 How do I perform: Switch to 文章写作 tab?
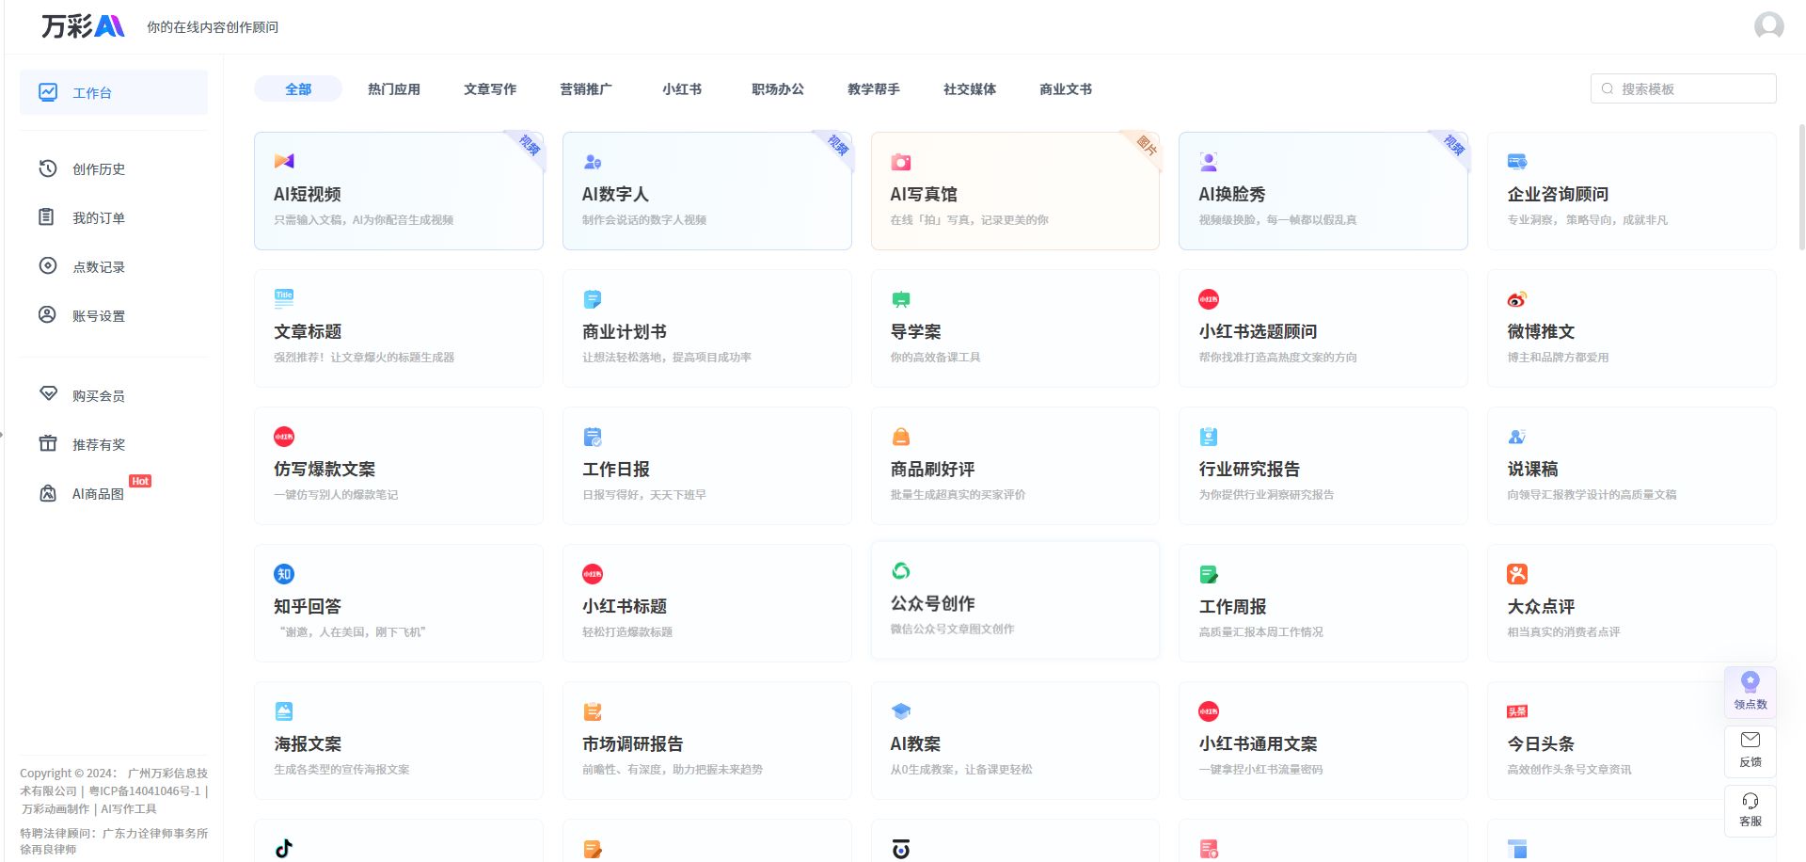pos(490,89)
